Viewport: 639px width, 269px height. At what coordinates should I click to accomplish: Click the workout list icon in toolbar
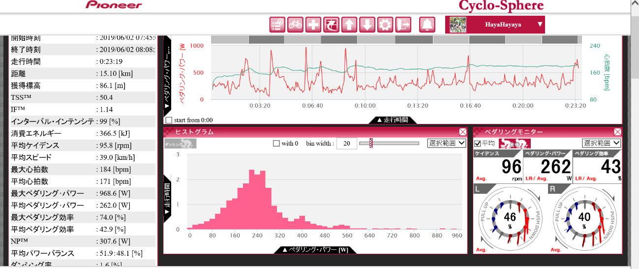pos(277,25)
